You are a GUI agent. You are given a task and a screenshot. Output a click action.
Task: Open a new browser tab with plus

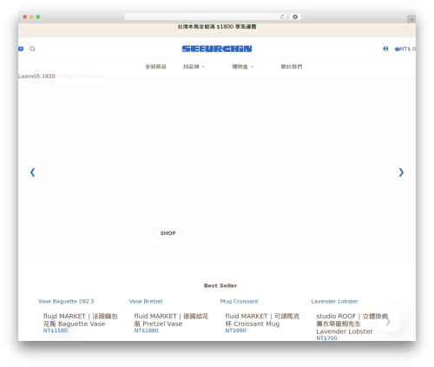(411, 19)
